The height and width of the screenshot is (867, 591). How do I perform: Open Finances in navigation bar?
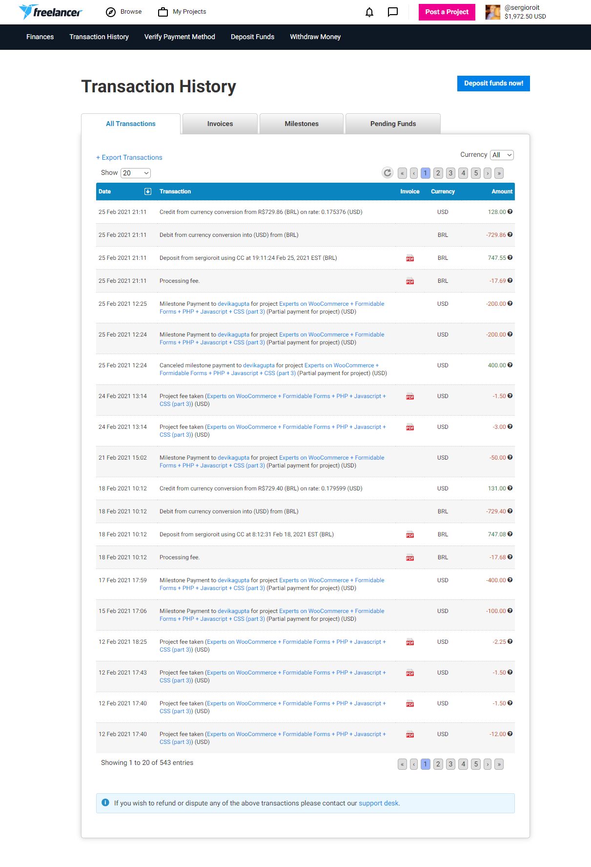tap(40, 37)
